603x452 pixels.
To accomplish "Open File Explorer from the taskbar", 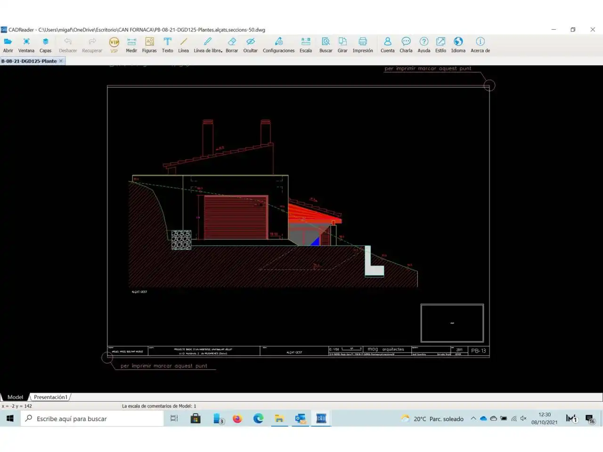I will 279,419.
